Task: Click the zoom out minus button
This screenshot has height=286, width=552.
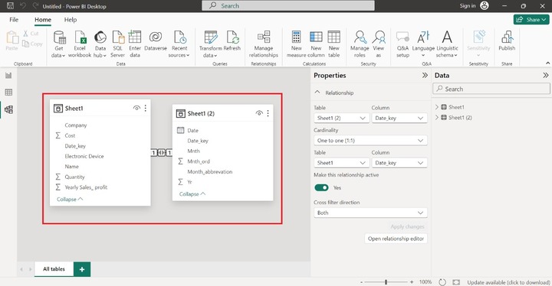Action: click(362, 282)
